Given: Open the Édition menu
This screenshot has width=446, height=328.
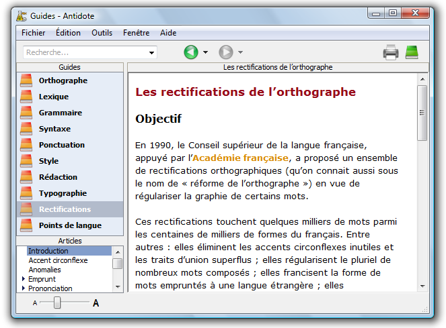Looking at the screenshot, I should (x=68, y=33).
